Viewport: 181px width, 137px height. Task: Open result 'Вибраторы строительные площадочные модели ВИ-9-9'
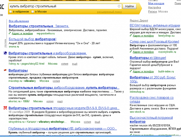coord(64,108)
